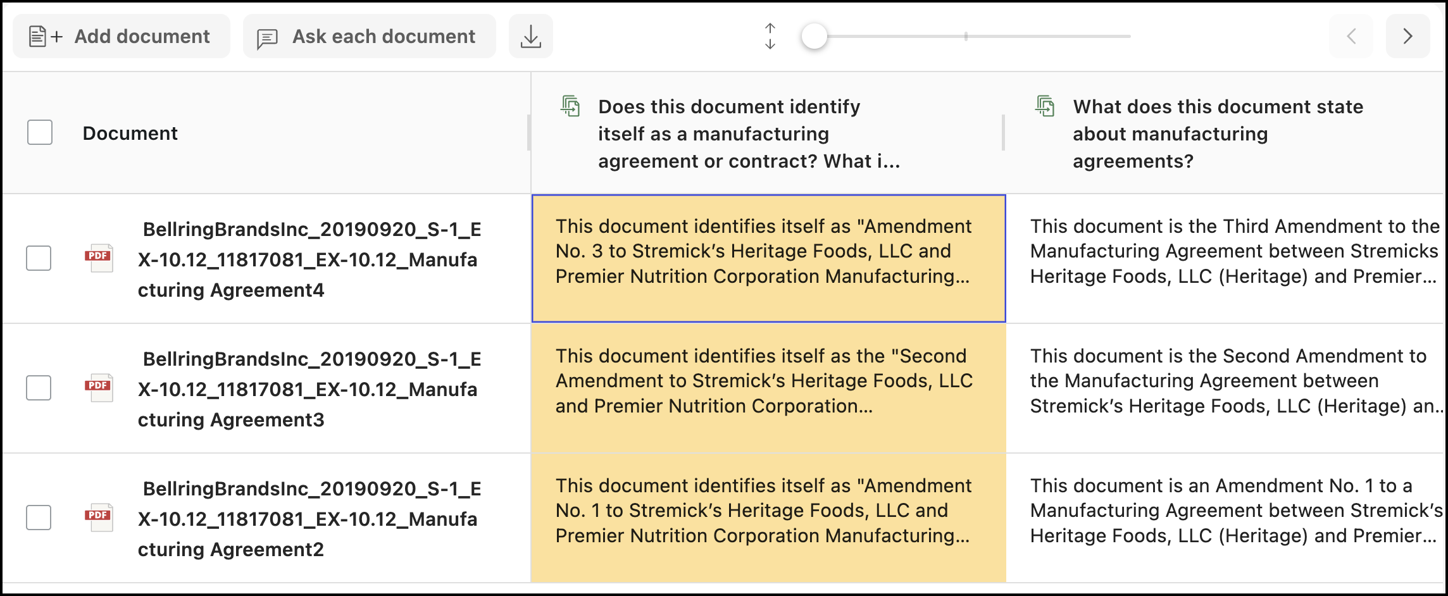Click the column icon beside 'What does this document state'
Image resolution: width=1448 pixels, height=596 pixels.
[1045, 106]
